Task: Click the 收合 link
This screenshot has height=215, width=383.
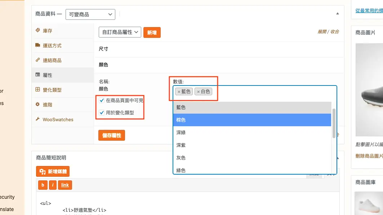Action: (335, 31)
